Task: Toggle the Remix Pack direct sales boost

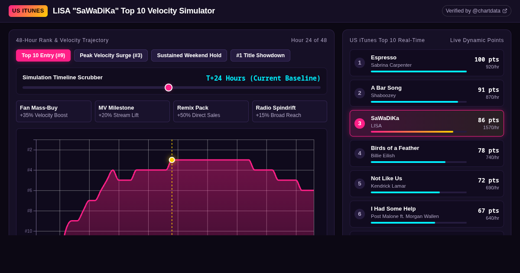Action: 211,111
